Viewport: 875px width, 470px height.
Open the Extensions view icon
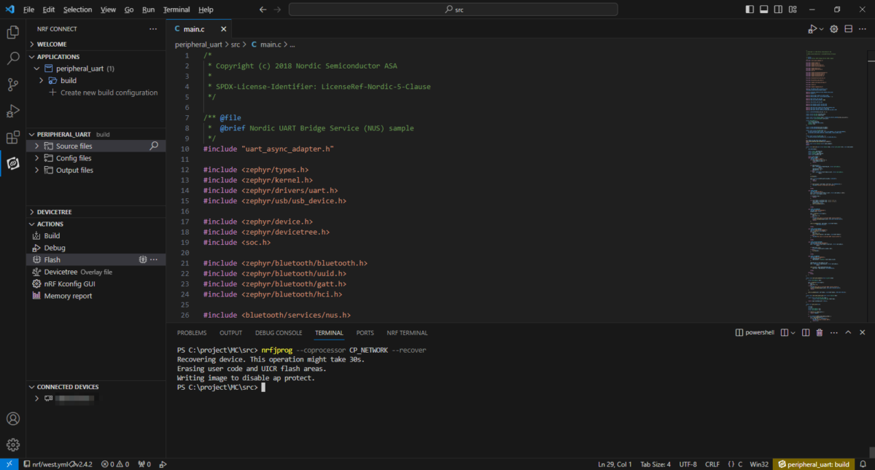pos(12,137)
